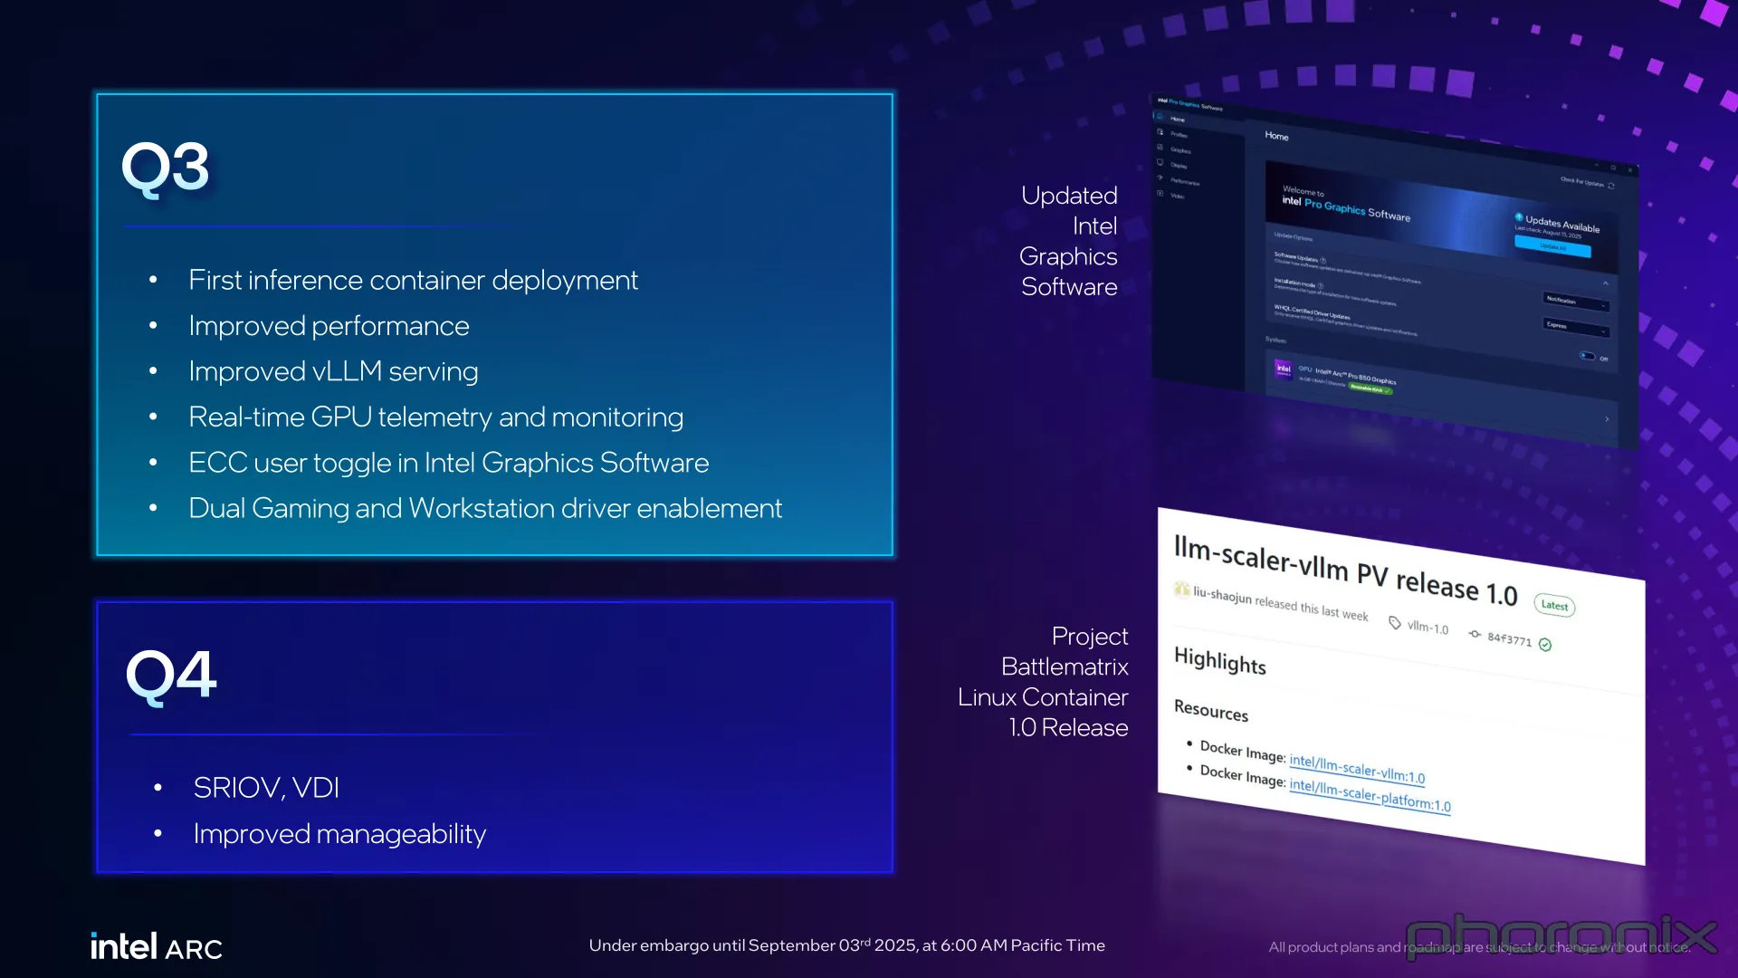Viewport: 1738px width, 978px height.
Task: Expand the Intel Arc Pro B50 GPU row arrow
Action: click(x=1607, y=418)
